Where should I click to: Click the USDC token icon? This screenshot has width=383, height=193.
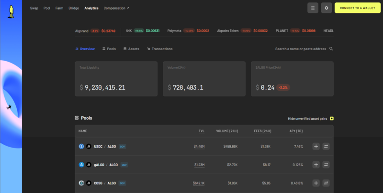(x=81, y=147)
